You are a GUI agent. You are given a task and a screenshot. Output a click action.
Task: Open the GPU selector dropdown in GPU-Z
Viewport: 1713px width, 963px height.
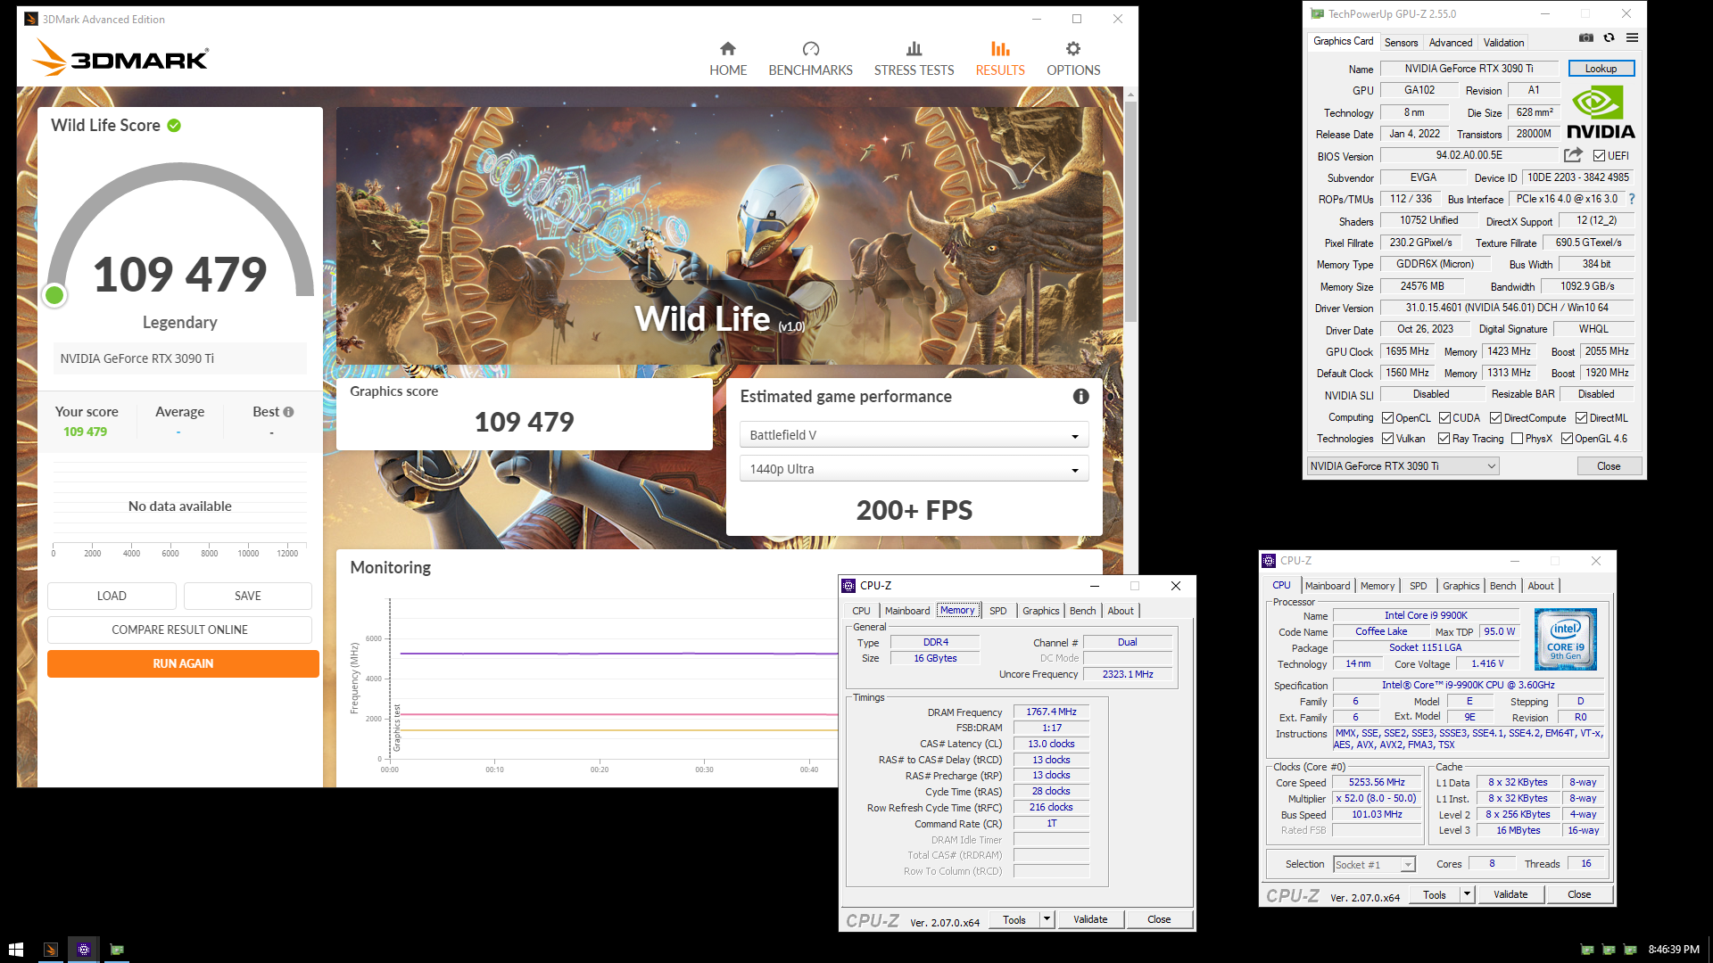click(x=1403, y=466)
